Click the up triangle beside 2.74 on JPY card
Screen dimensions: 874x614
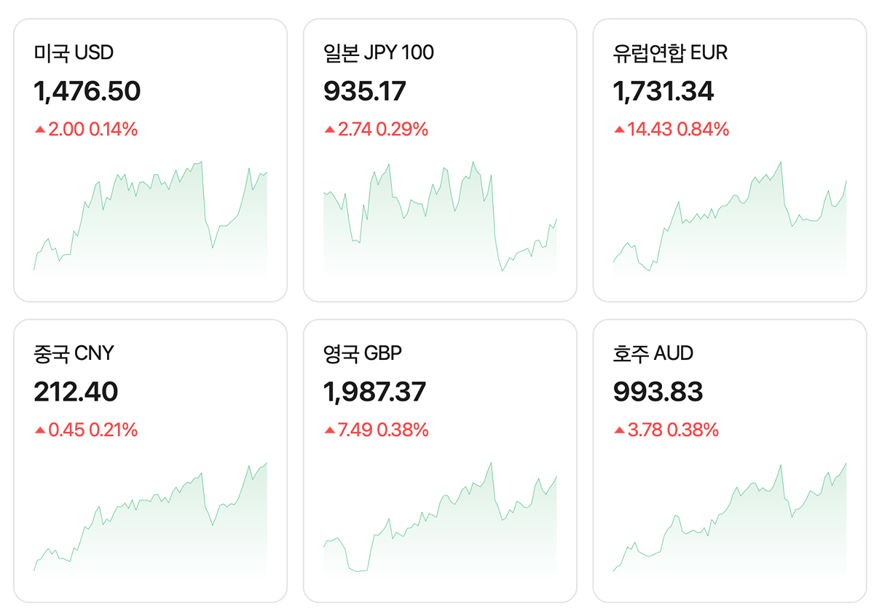pyautogui.click(x=329, y=130)
